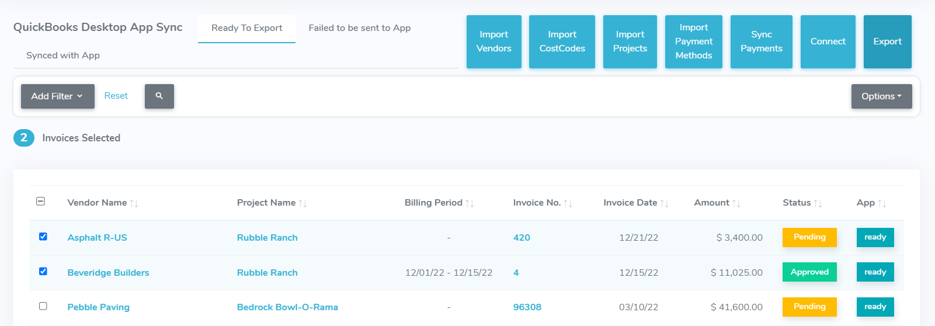Sort by Status arrows icon
This screenshot has width=935, height=326.
pos(818,203)
